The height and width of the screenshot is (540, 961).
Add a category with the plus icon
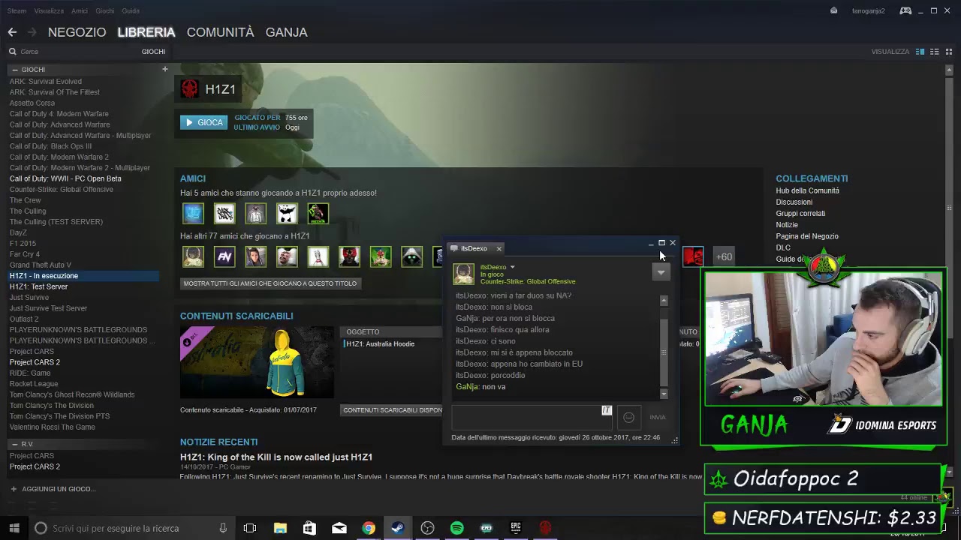pyautogui.click(x=165, y=69)
